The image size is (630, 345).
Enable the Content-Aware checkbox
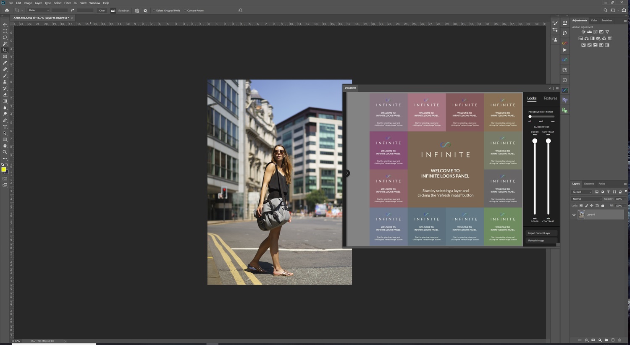pyautogui.click(x=185, y=10)
